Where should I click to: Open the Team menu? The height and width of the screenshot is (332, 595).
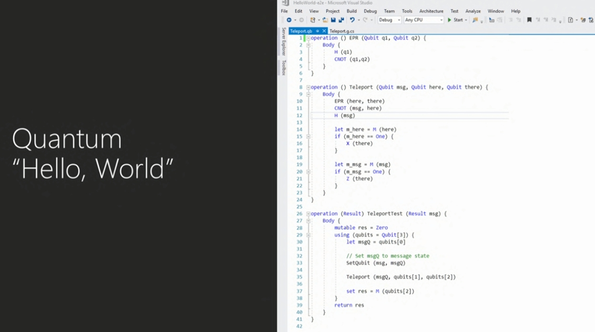click(389, 11)
